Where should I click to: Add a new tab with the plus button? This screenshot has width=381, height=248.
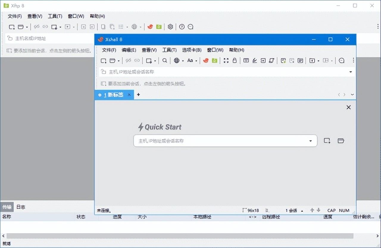pos(138,95)
